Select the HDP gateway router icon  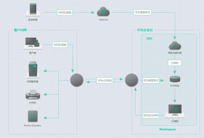click(175, 79)
